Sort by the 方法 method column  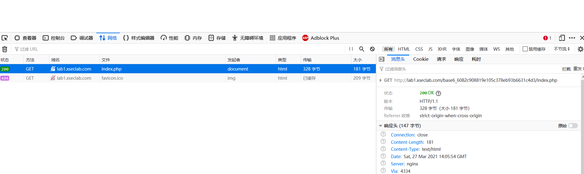(36, 60)
